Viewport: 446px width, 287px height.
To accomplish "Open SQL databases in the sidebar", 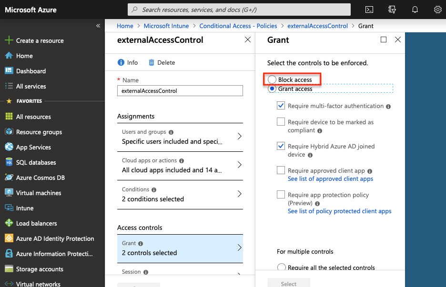I will [36, 162].
